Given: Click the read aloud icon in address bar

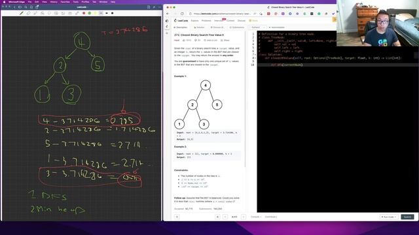Looking at the screenshot, I should (x=255, y=14).
